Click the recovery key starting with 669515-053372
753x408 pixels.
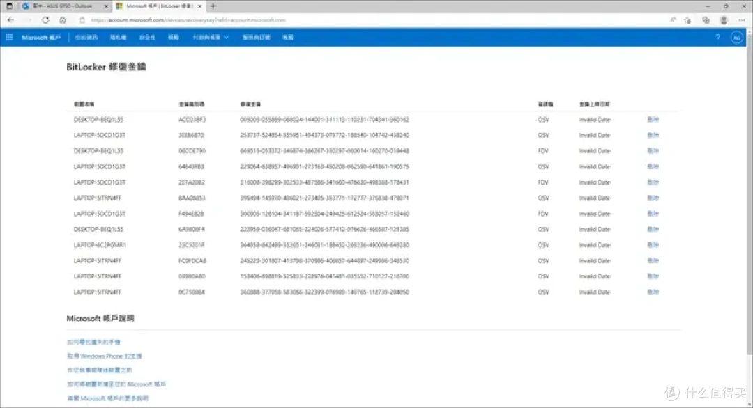click(325, 151)
